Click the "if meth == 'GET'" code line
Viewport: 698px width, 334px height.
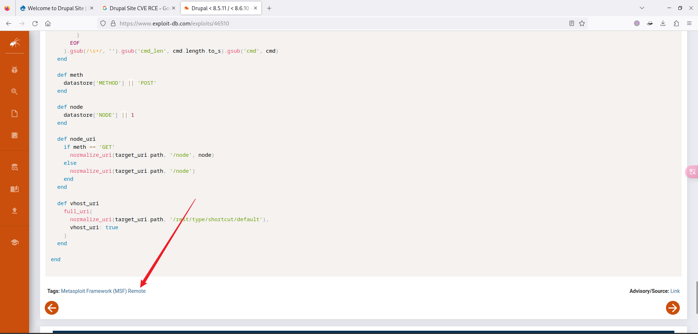tap(89, 147)
